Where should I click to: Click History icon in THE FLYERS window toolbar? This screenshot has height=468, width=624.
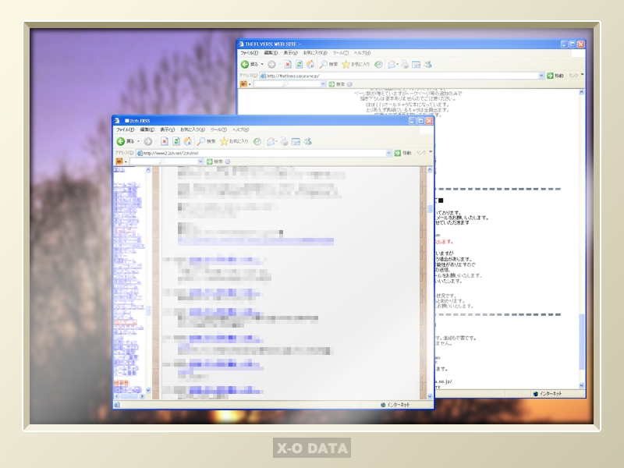point(378,64)
